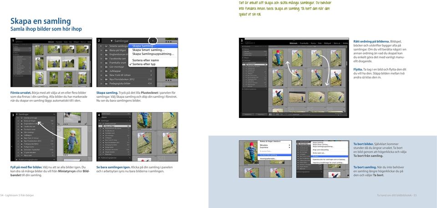Select Ta bort... in collection context menu
The image size is (437, 208).
point(330,157)
